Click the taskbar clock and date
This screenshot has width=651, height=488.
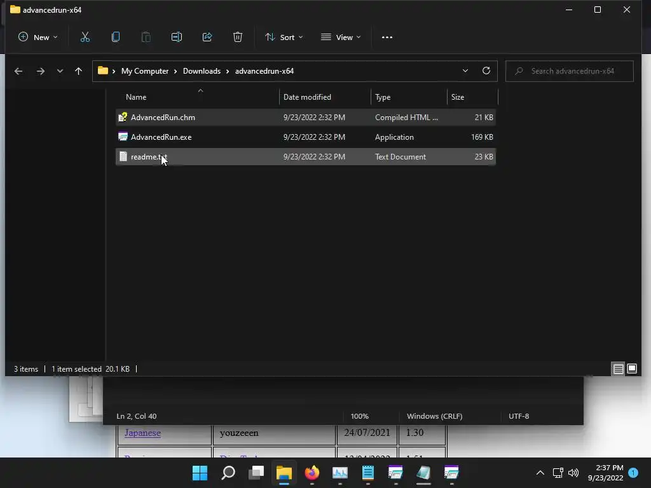pyautogui.click(x=605, y=473)
